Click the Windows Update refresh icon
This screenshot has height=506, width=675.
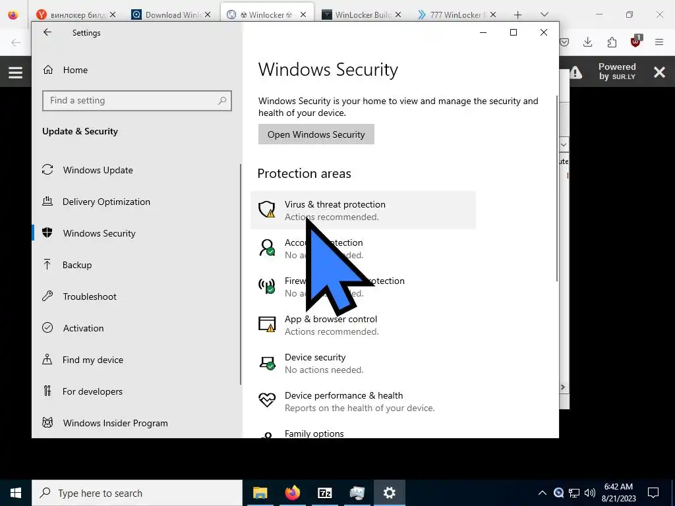pyautogui.click(x=47, y=169)
